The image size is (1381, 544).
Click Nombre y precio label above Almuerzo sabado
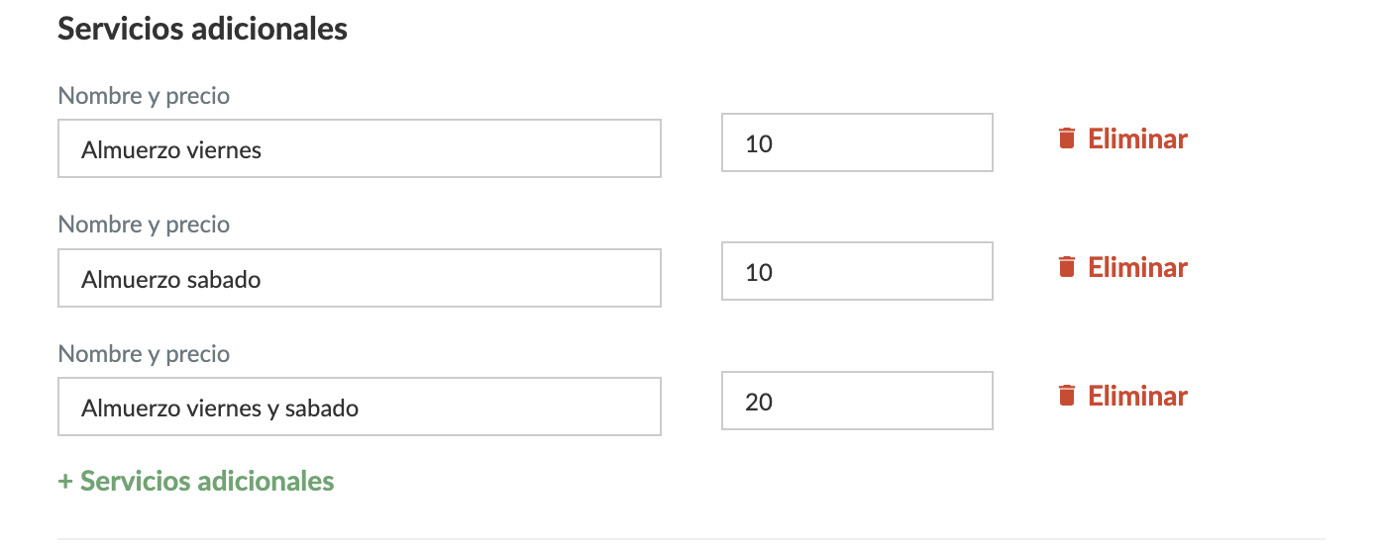pos(144,225)
